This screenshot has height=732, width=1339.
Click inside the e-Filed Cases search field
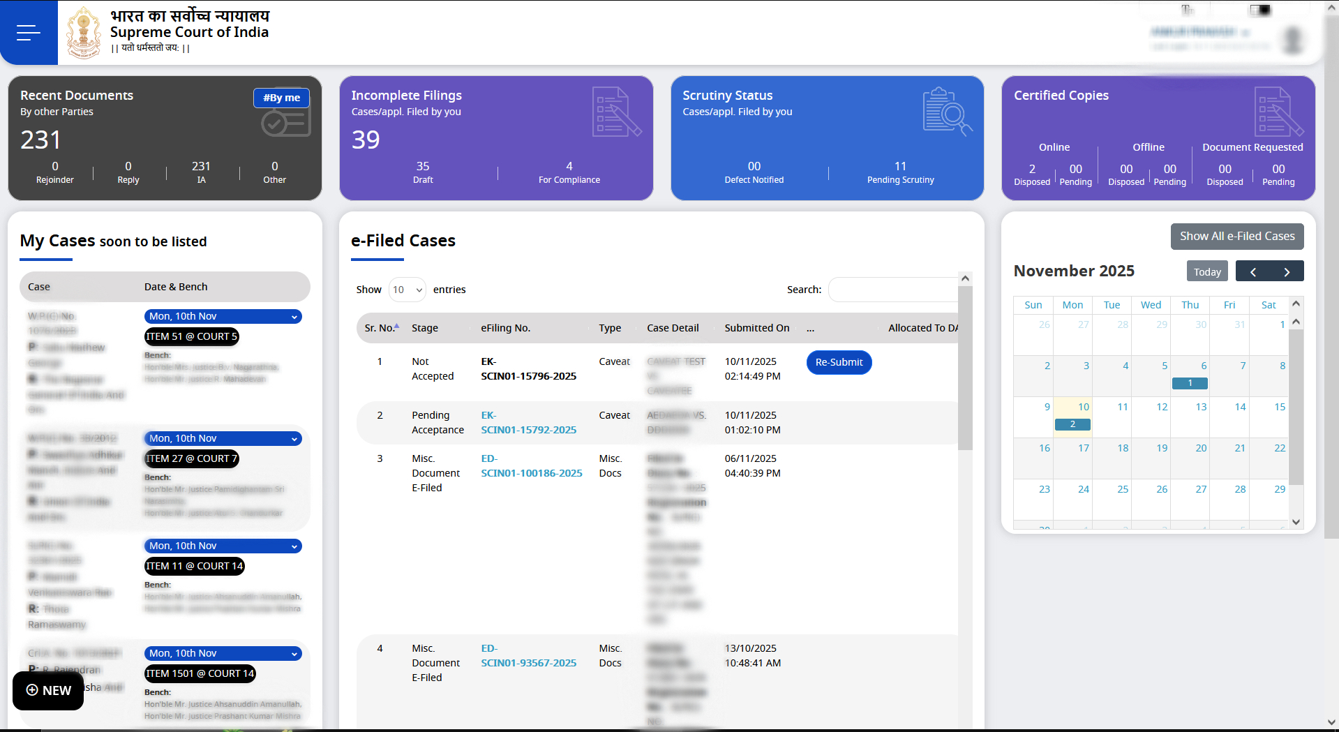coord(893,290)
